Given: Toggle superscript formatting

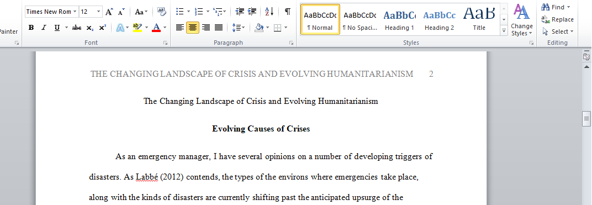Looking at the screenshot, I should tap(102, 28).
